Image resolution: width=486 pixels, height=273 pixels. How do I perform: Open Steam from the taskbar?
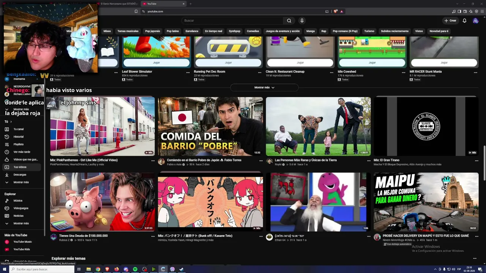point(181,269)
